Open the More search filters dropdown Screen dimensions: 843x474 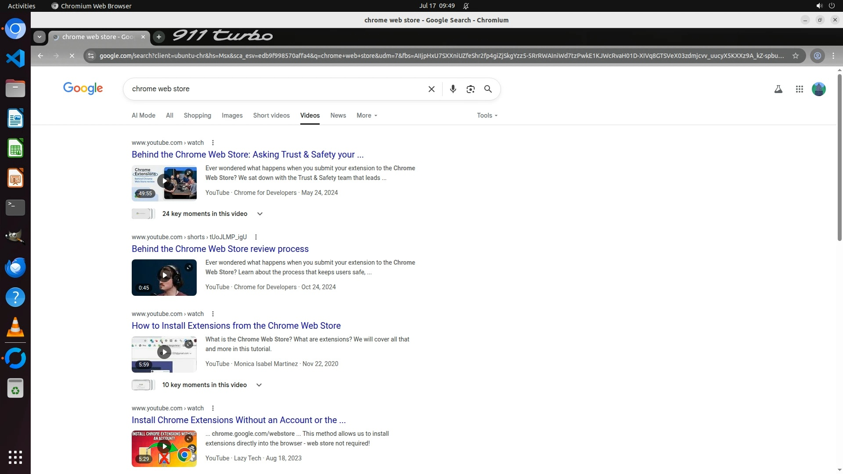coord(367,115)
